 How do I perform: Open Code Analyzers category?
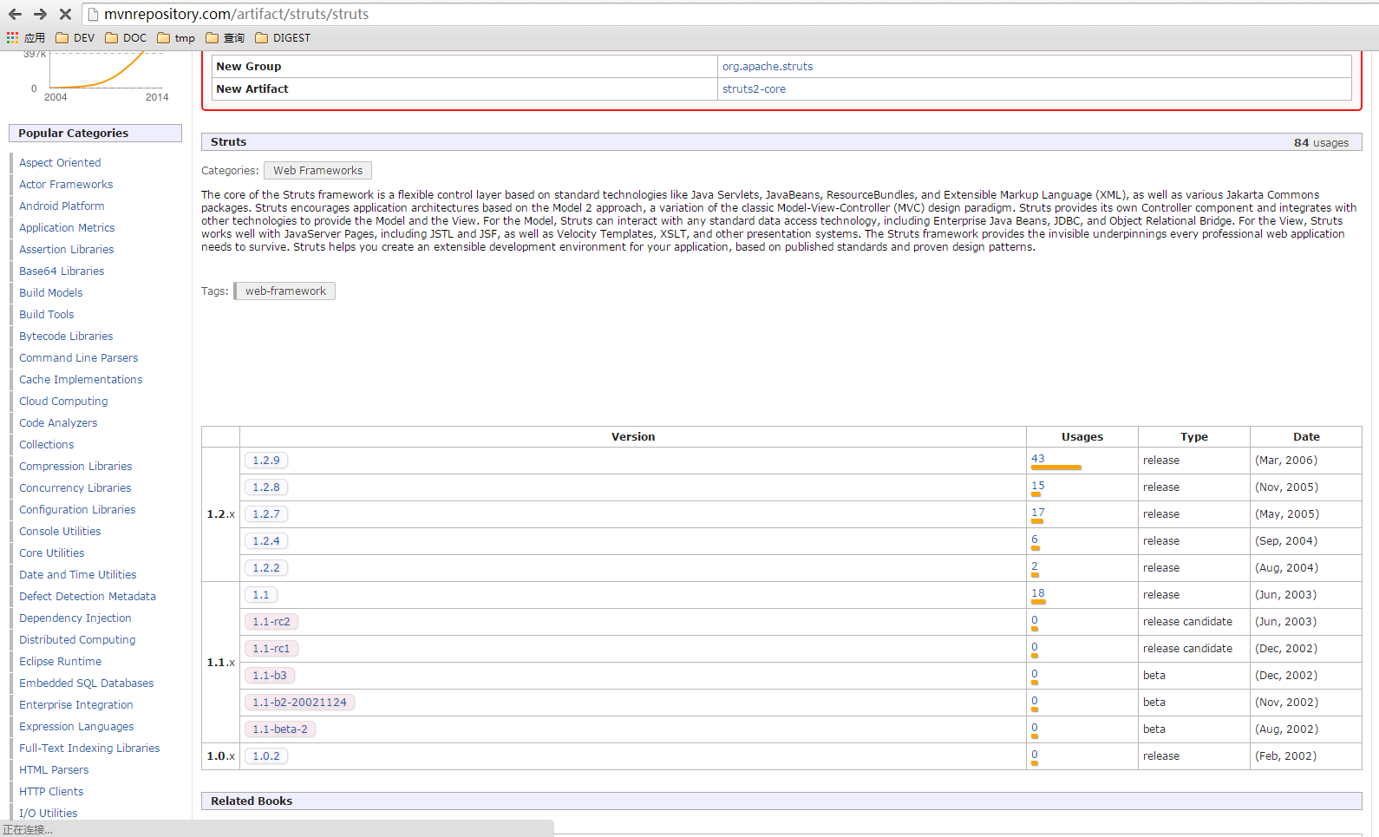point(58,423)
